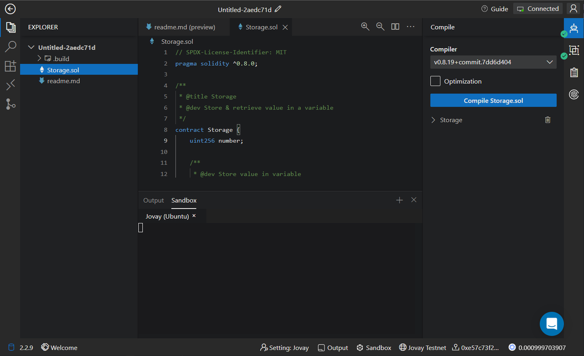Open the source control branch icon
Image resolution: width=584 pixels, height=356 pixels.
point(10,104)
